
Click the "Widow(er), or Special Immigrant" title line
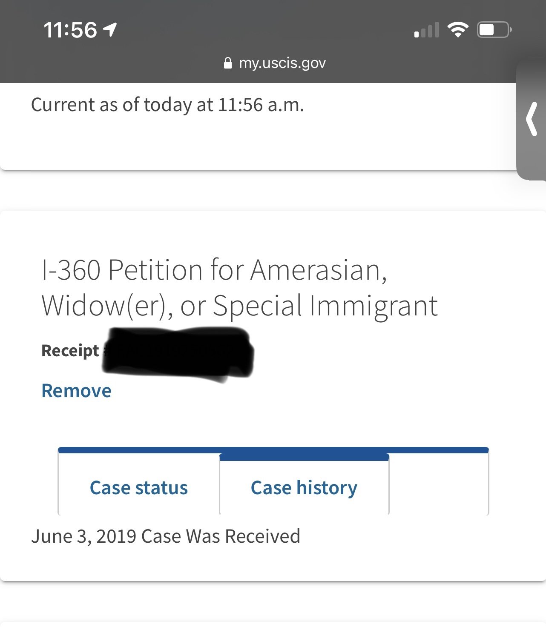tap(239, 306)
